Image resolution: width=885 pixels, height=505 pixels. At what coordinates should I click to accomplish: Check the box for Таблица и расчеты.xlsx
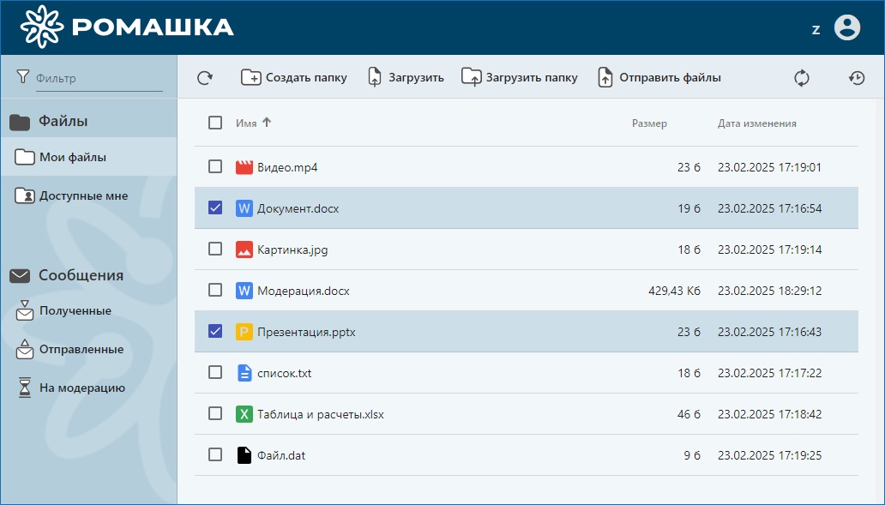[x=215, y=413]
